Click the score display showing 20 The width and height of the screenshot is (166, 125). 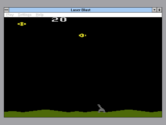point(59,20)
